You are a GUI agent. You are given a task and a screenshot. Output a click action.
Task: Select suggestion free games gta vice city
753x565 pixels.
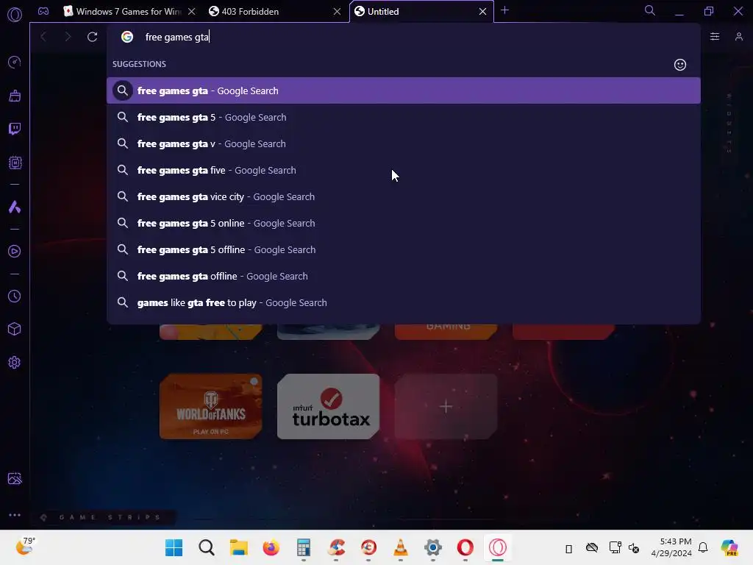point(404,196)
